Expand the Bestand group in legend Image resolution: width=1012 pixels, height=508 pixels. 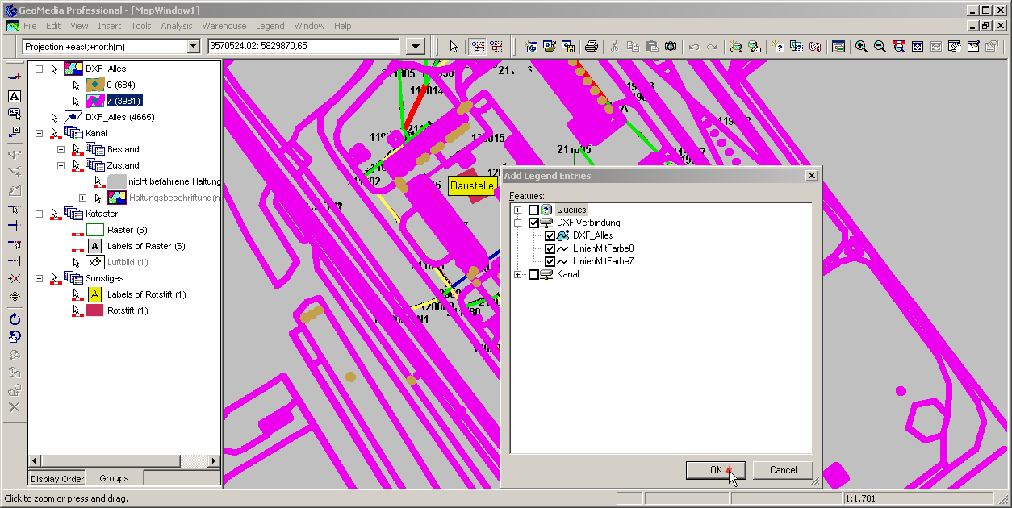click(61, 149)
